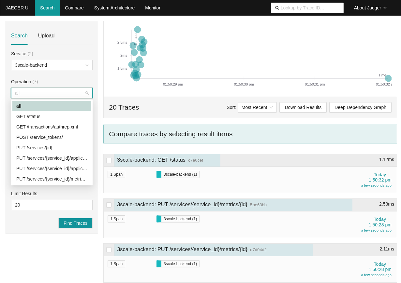
Task: Open the Sort Most Recent dropdown
Action: click(x=257, y=107)
